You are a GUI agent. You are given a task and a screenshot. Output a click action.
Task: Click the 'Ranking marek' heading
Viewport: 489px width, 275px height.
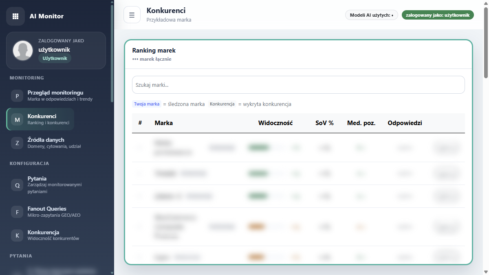[154, 51]
